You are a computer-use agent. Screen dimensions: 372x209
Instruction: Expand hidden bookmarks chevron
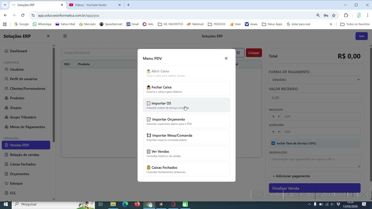tap(331, 24)
